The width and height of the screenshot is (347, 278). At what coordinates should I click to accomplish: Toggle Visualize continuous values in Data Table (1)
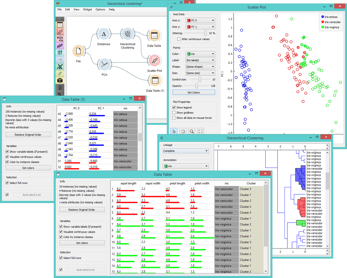pos(7,157)
